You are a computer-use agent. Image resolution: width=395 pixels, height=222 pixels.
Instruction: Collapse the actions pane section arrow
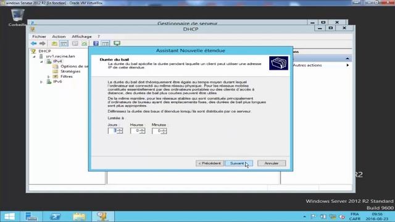pyautogui.click(x=347, y=59)
